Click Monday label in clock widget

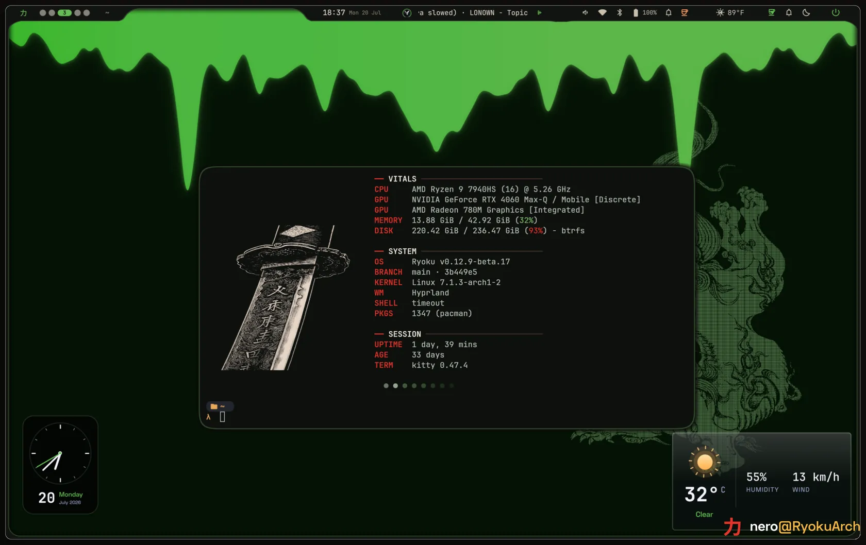(x=71, y=495)
